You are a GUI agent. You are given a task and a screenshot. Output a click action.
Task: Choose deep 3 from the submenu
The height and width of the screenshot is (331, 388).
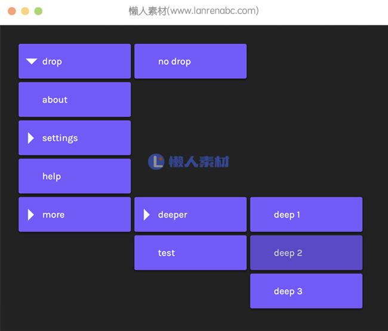[x=306, y=291]
